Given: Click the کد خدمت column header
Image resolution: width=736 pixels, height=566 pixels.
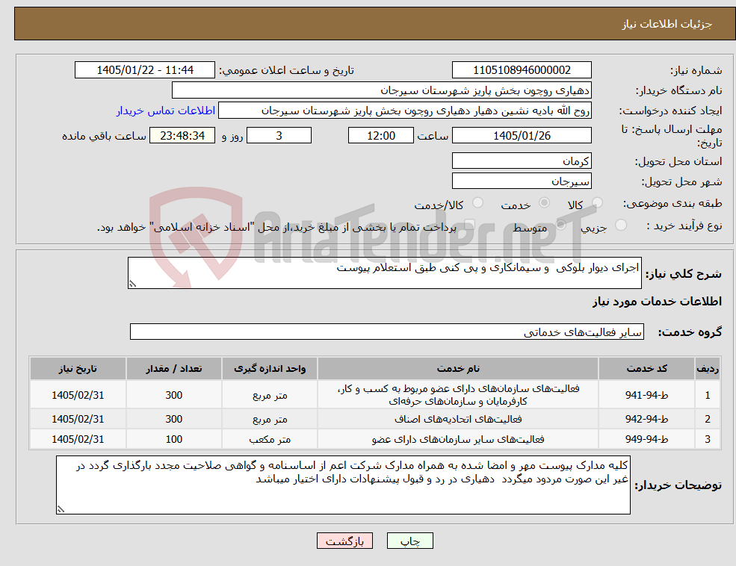Looking at the screenshot, I should point(646,369).
